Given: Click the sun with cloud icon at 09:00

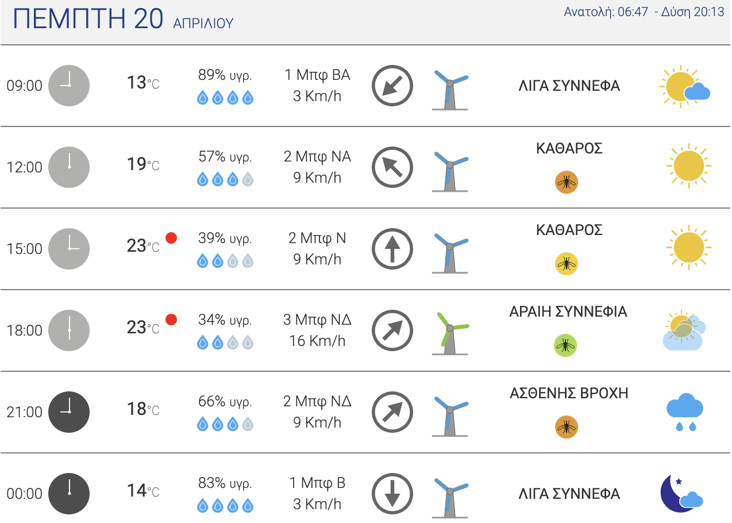Looking at the screenshot, I should 685,87.
